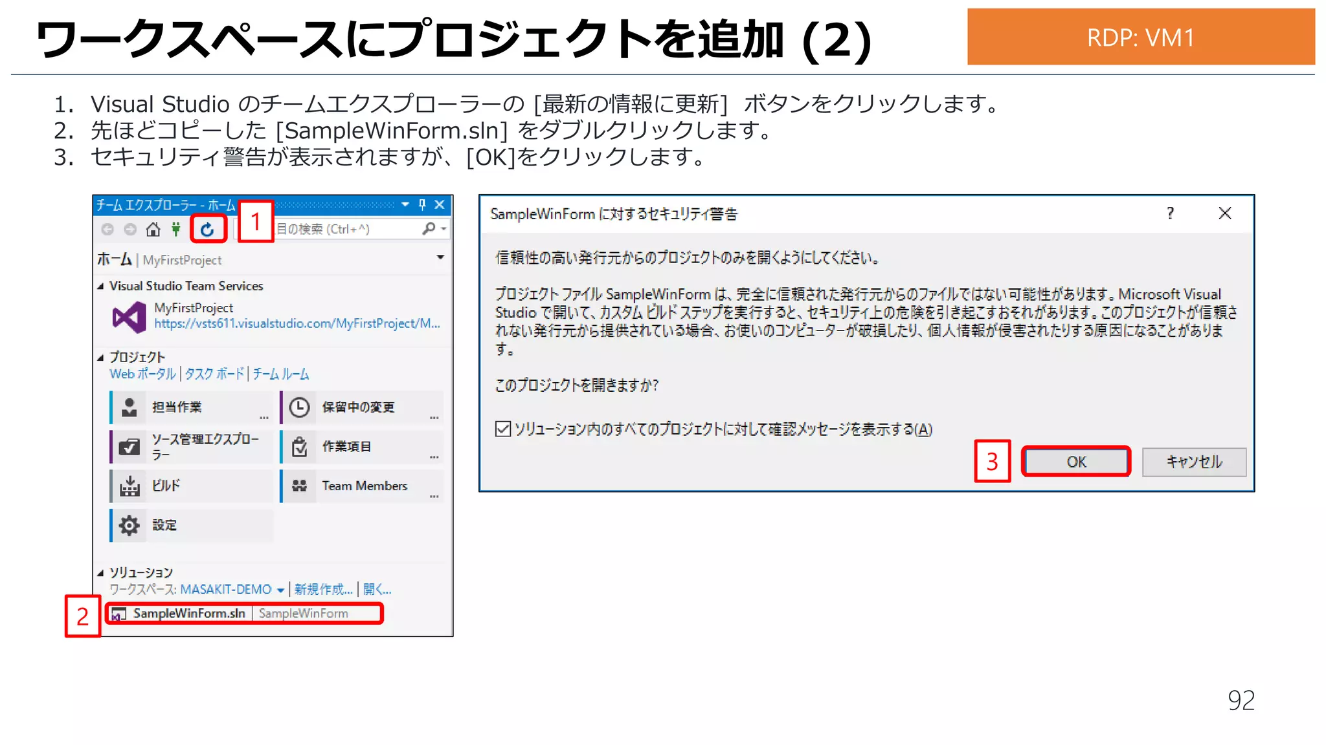Click the MyFirstProject name text
1326x745 pixels.
[194, 308]
